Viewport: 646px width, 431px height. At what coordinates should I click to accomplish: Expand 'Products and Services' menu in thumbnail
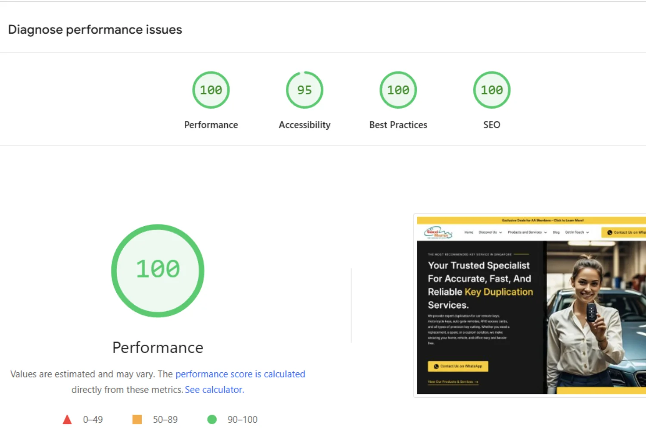click(x=527, y=232)
